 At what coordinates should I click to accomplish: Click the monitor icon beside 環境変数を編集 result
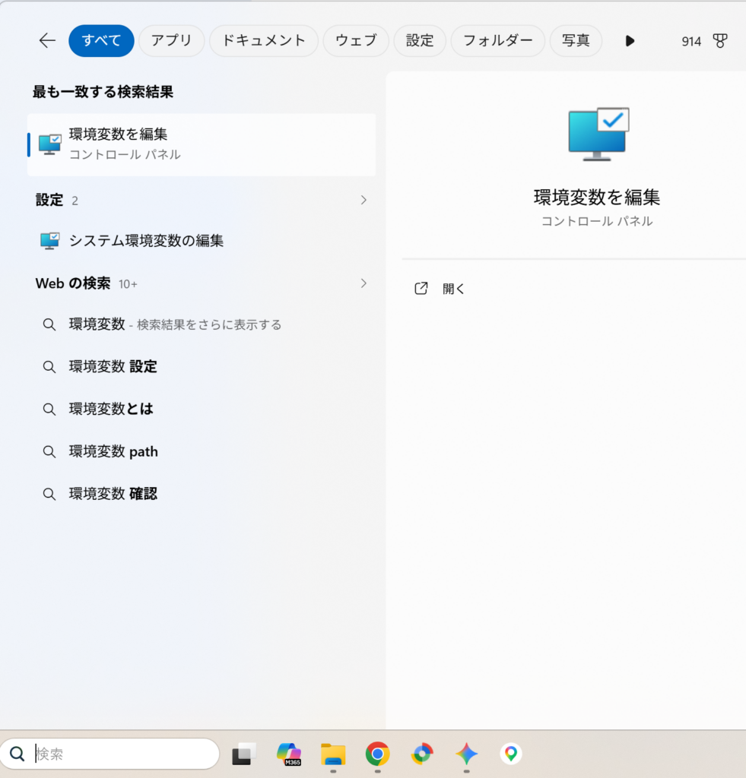49,144
